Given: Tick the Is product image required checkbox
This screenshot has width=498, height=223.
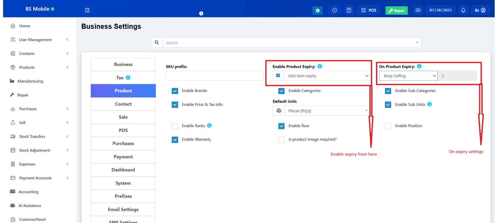Looking at the screenshot, I should tap(281, 140).
